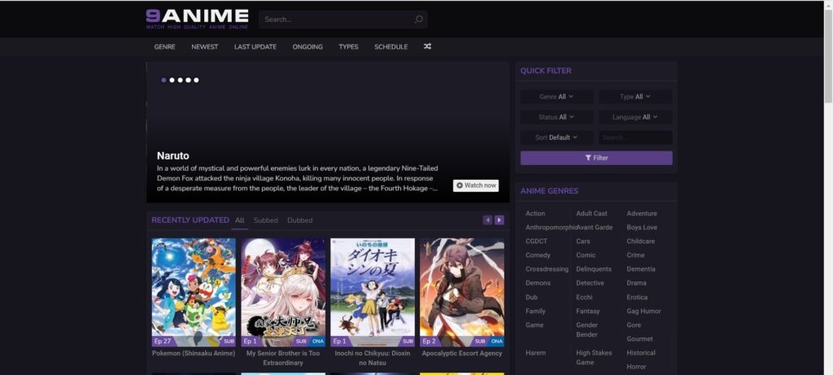The width and height of the screenshot is (833, 375).
Task: Switch to the All tab
Action: [240, 220]
